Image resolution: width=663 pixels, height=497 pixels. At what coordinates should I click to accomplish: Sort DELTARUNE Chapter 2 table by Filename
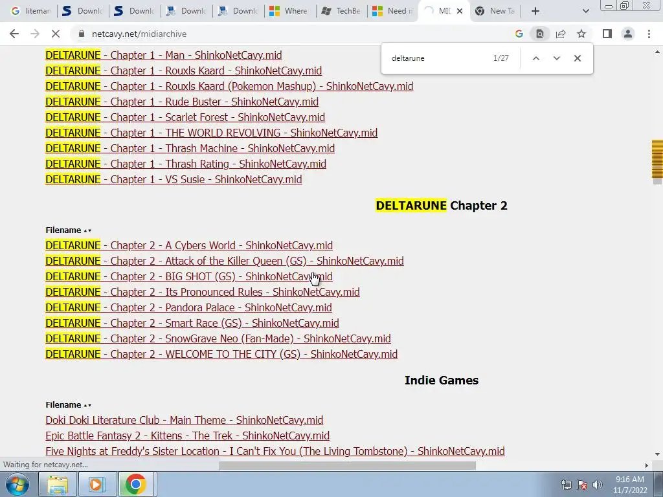tap(68, 230)
